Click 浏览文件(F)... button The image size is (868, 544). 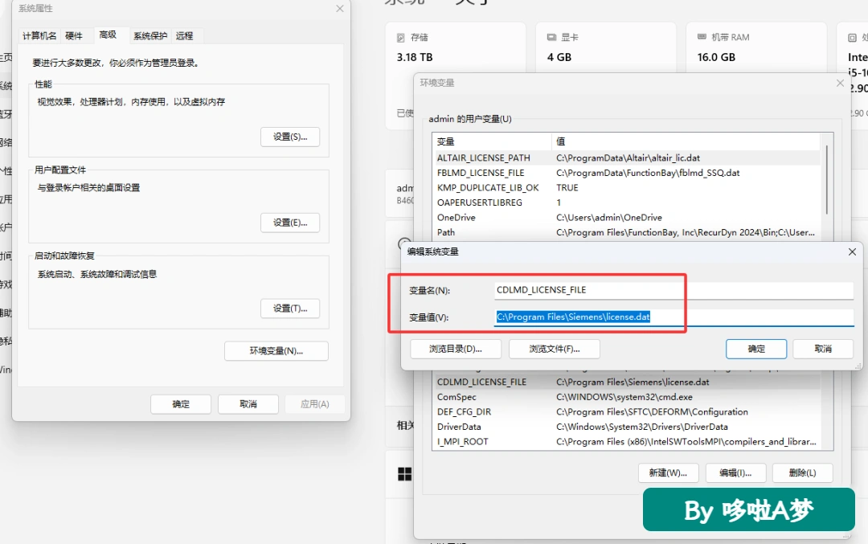tap(554, 350)
